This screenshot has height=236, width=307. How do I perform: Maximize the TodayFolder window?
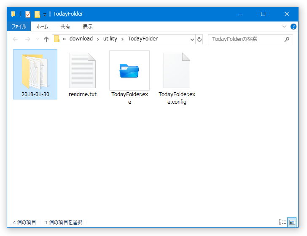[263, 14]
